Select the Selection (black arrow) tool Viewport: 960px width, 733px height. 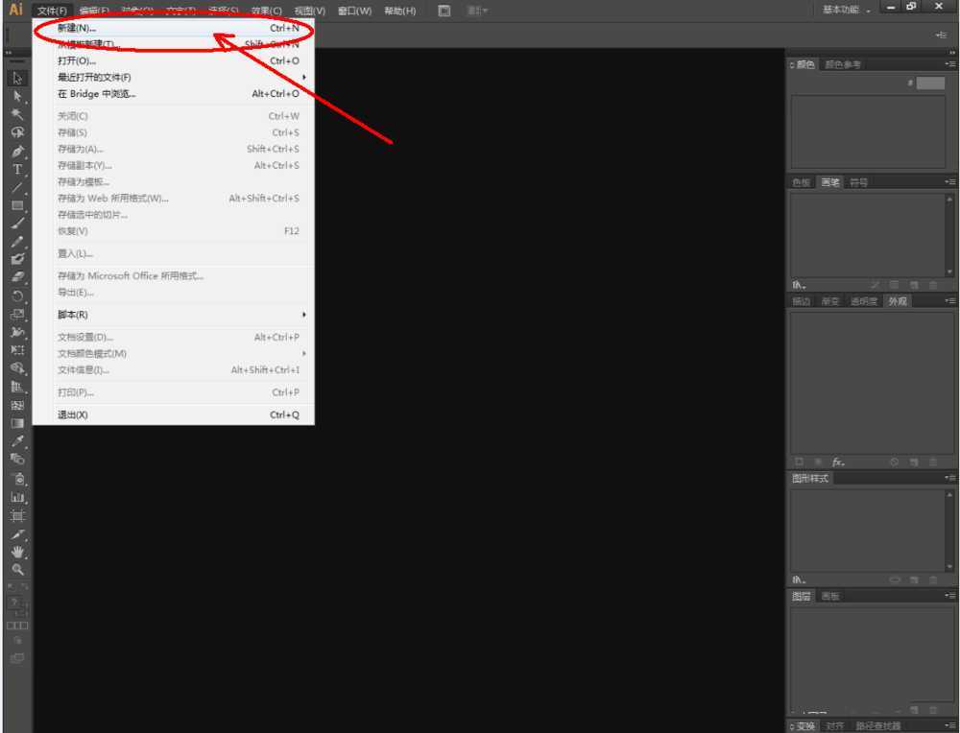(x=17, y=79)
